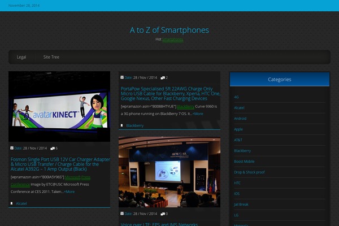The height and width of the screenshot is (226, 339).
Task: Open the Fosmon Single Port USB Car Charger post
Action: tap(60, 164)
